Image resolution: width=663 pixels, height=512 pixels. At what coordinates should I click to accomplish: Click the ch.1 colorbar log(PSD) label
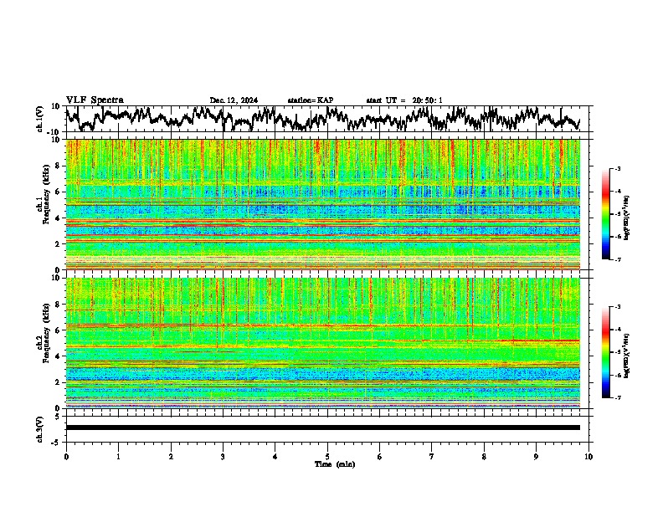[627, 218]
